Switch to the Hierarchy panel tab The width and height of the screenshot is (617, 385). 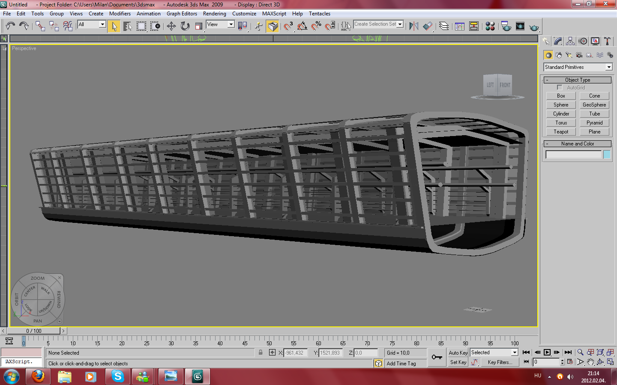(x=570, y=41)
